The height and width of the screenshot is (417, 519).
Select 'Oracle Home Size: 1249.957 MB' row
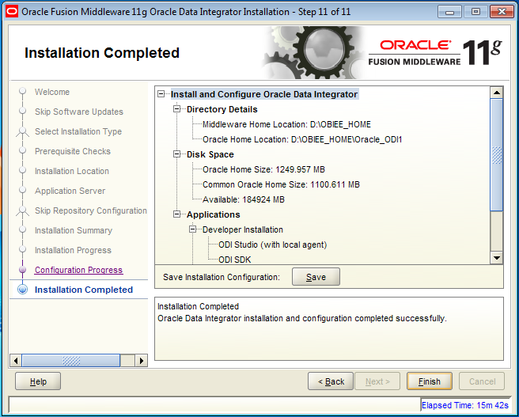point(263,169)
